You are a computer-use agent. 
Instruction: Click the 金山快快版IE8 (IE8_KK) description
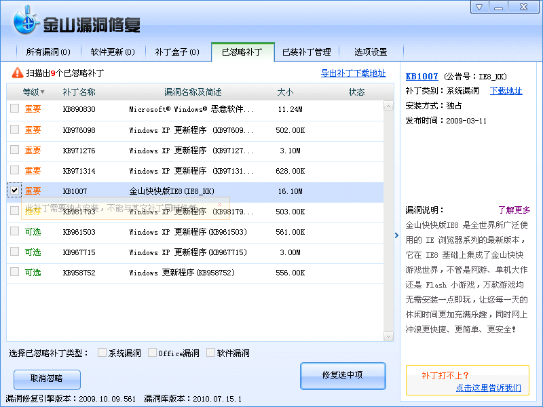point(172,191)
